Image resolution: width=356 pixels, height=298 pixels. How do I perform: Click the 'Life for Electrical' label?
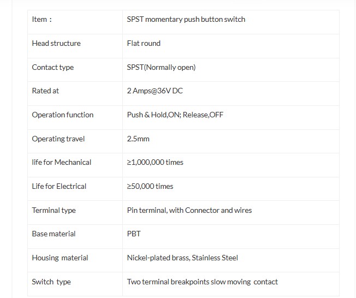tap(59, 187)
